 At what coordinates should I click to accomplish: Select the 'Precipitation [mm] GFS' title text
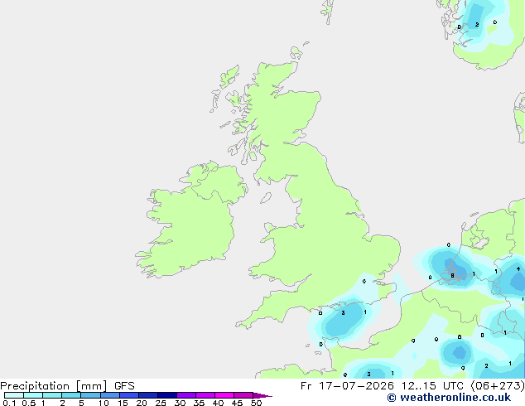[x=67, y=386]
